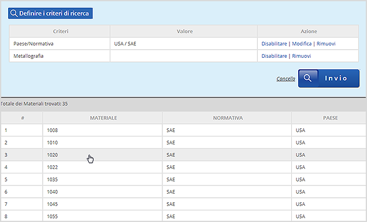The height and width of the screenshot is (222, 367).
Task: Click the Valore column header
Action: [x=184, y=31]
